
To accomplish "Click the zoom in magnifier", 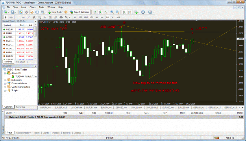I will coord(112,12).
